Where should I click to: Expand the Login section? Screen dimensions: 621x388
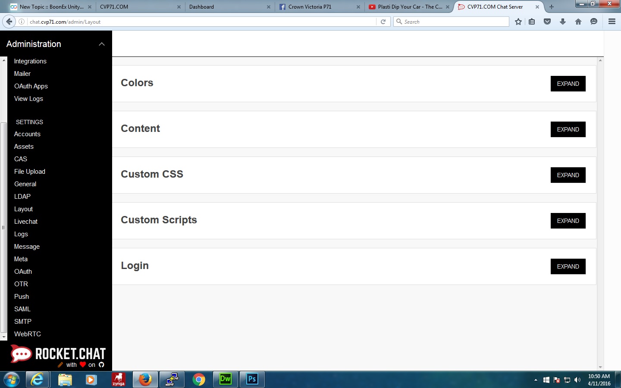[x=568, y=266]
